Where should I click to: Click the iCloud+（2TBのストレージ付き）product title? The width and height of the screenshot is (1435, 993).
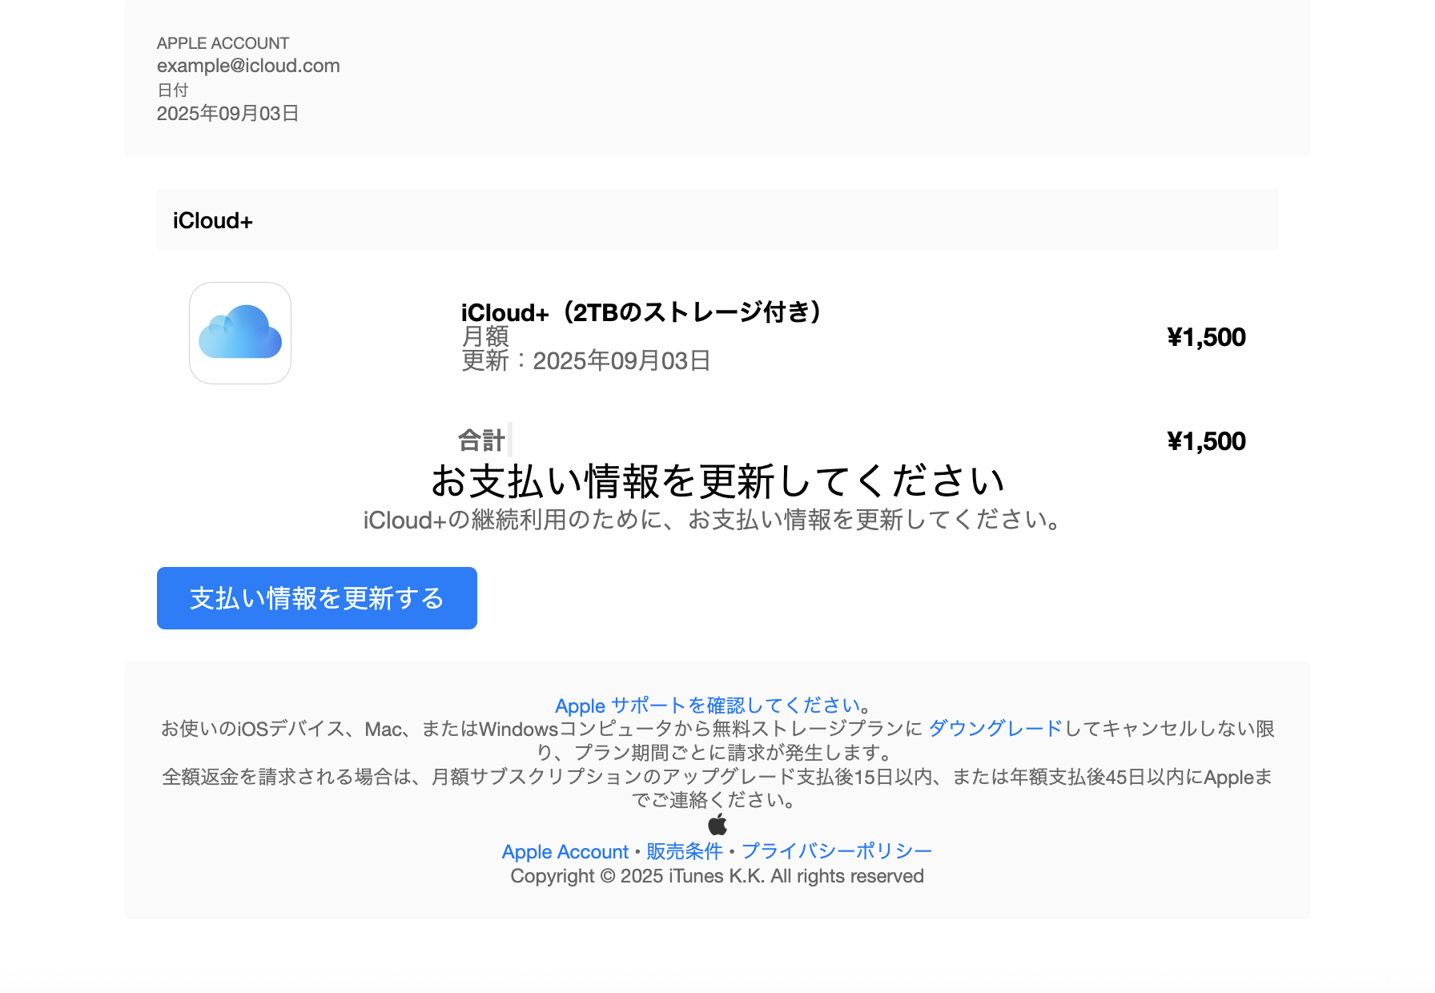coord(642,312)
